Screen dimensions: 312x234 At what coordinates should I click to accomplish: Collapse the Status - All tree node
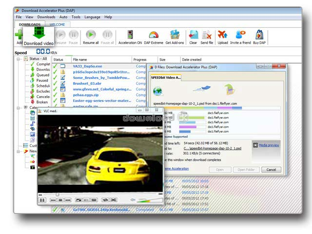click(x=19, y=59)
